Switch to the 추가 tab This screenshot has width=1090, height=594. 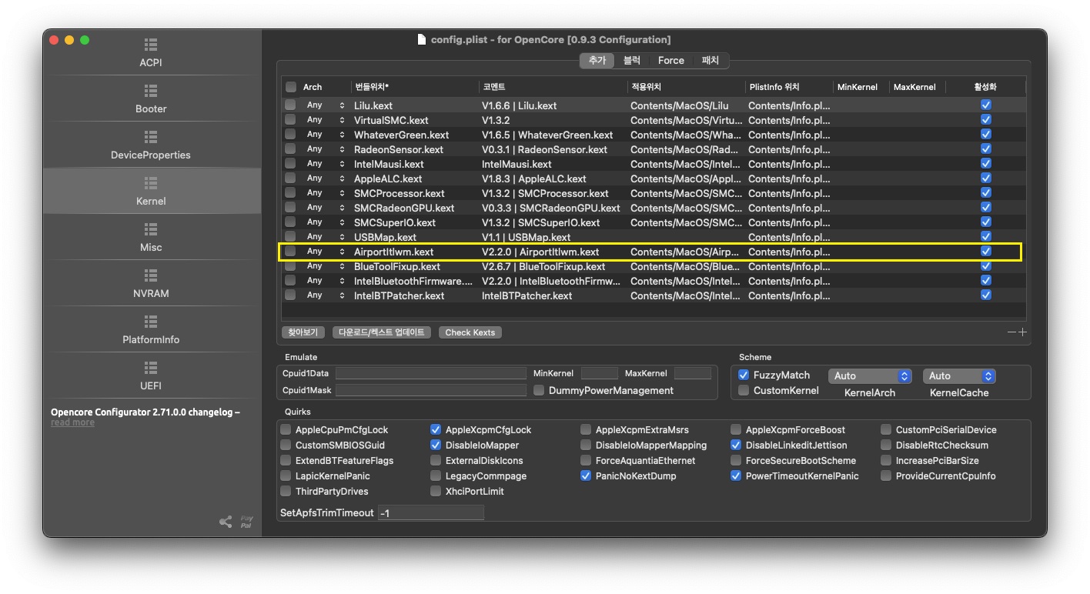597,60
